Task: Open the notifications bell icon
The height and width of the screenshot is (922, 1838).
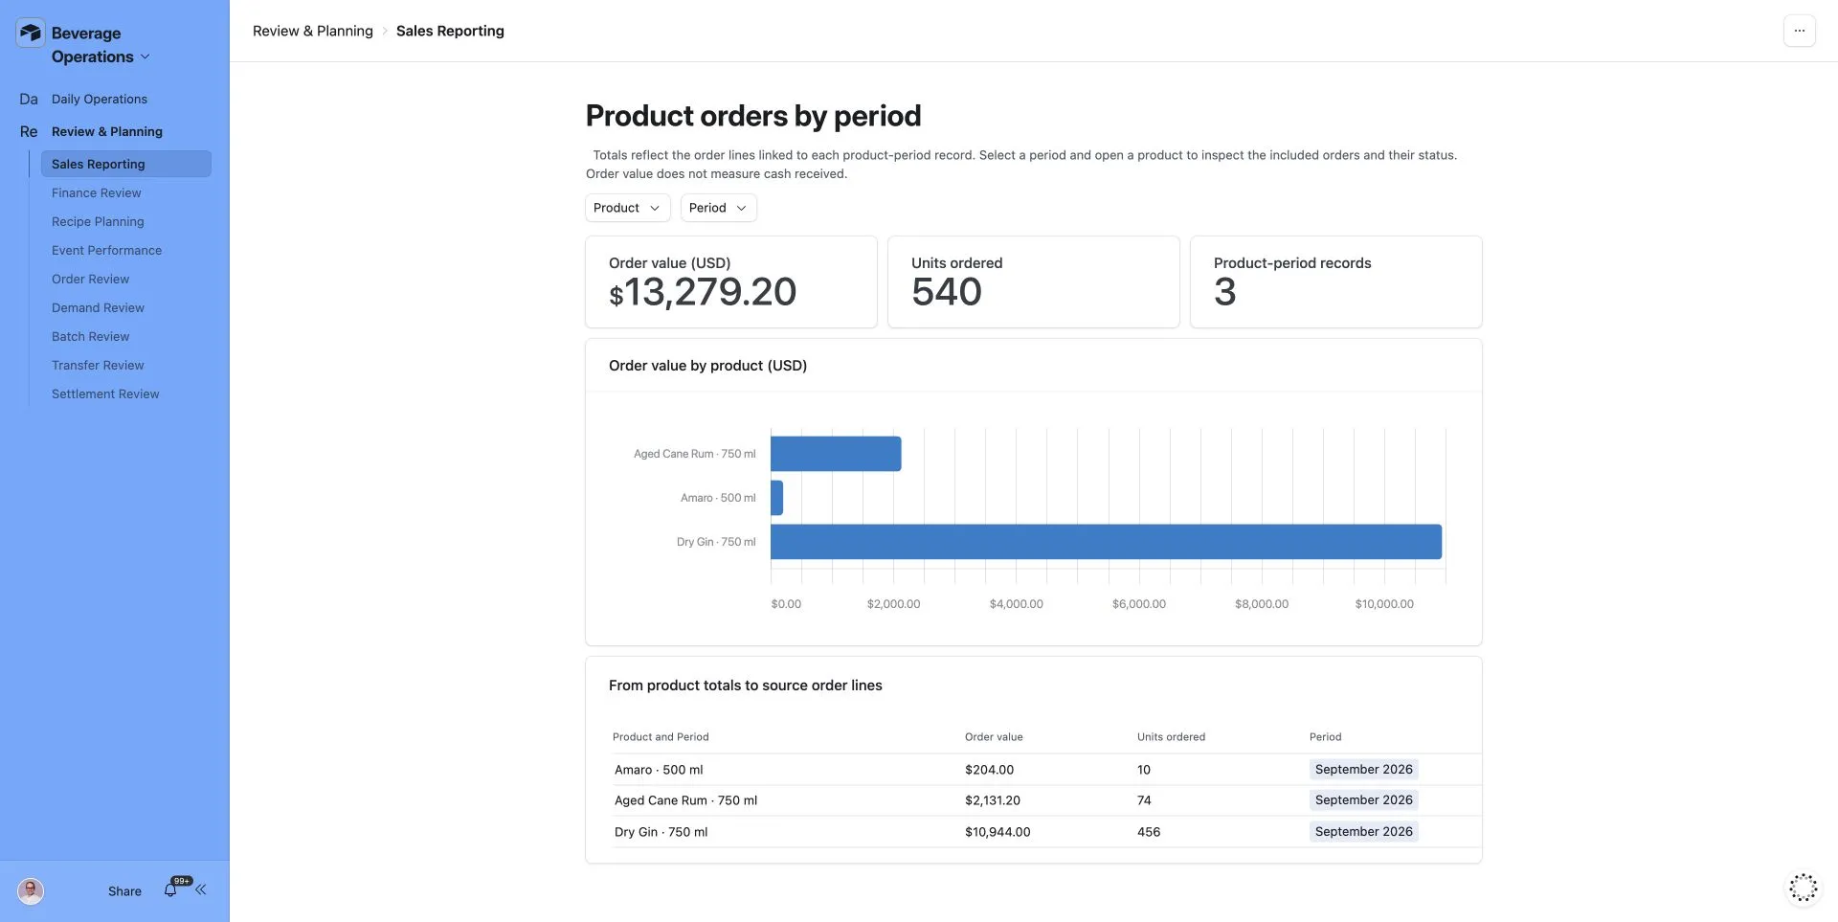Action: (170, 890)
